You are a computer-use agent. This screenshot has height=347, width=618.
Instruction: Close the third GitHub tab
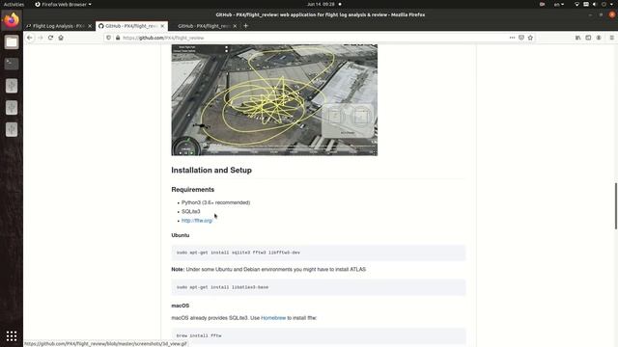pyautogui.click(x=235, y=26)
